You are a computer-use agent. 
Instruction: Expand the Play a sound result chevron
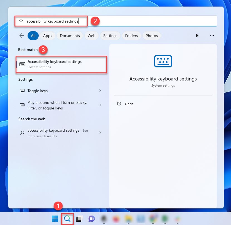coord(100,105)
